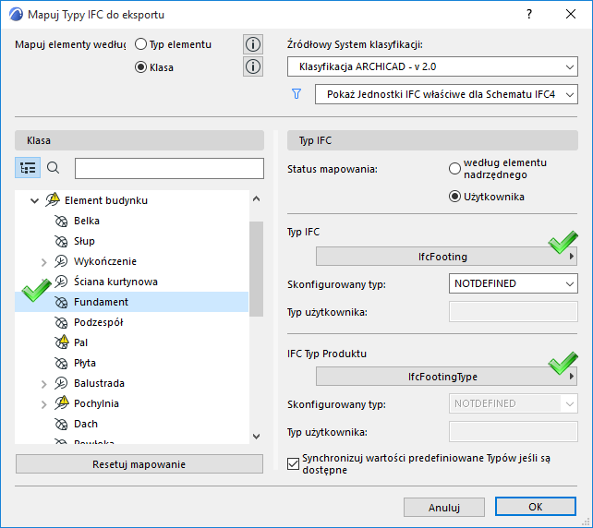The width and height of the screenshot is (593, 528).
Task: Click the Klasa column header
Action: click(x=139, y=140)
